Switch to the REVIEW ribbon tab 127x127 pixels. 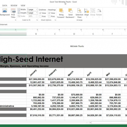pyautogui.click(x=14, y=6)
